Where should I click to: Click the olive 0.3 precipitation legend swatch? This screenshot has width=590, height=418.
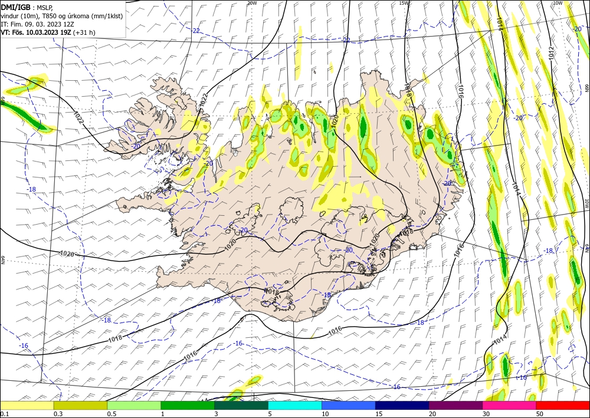80,405
